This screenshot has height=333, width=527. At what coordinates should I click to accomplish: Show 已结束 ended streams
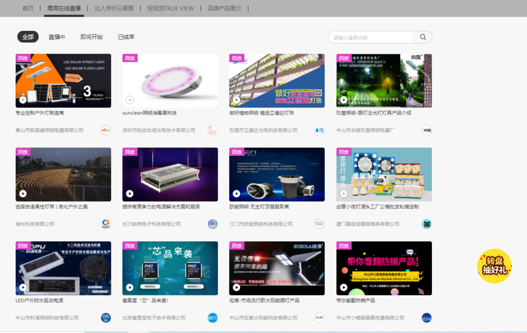pyautogui.click(x=126, y=37)
